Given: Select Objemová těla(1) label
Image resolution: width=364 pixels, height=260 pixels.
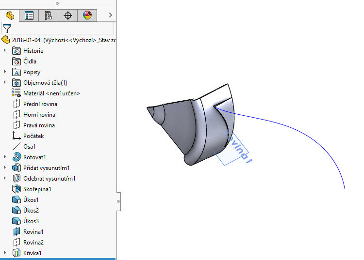Looking at the screenshot, I should point(45,83).
